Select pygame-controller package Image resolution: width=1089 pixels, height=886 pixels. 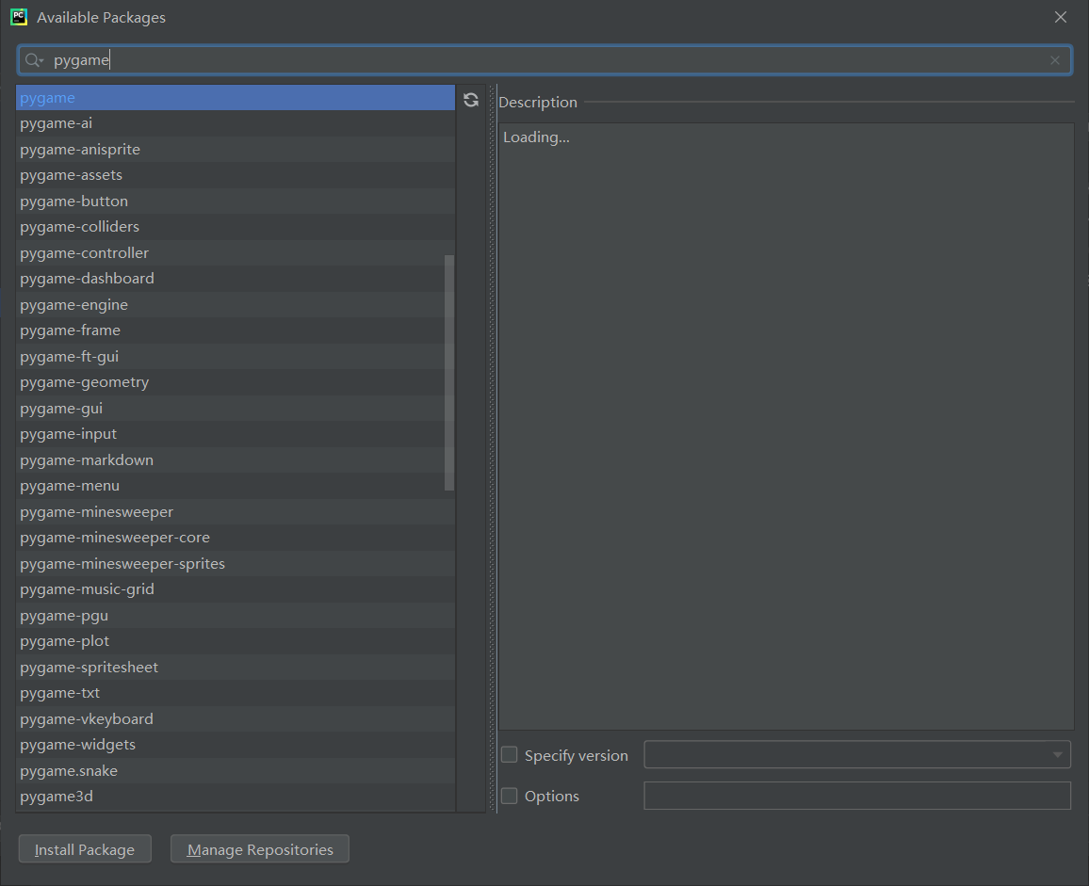[236, 252]
